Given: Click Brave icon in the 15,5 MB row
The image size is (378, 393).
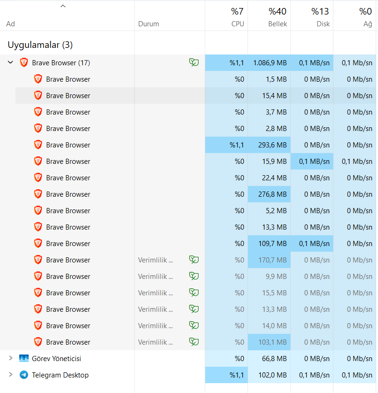Looking at the screenshot, I should tap(38, 293).
